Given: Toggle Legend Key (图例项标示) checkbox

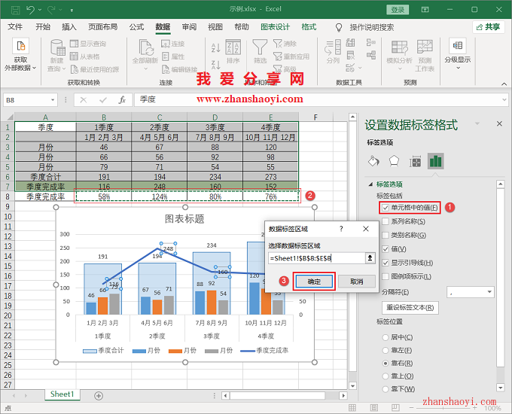Looking at the screenshot, I should click(386, 276).
